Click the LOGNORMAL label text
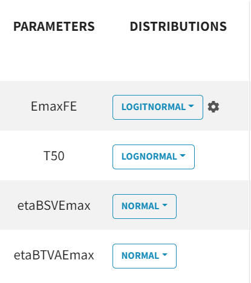251x283 pixels. coord(149,157)
